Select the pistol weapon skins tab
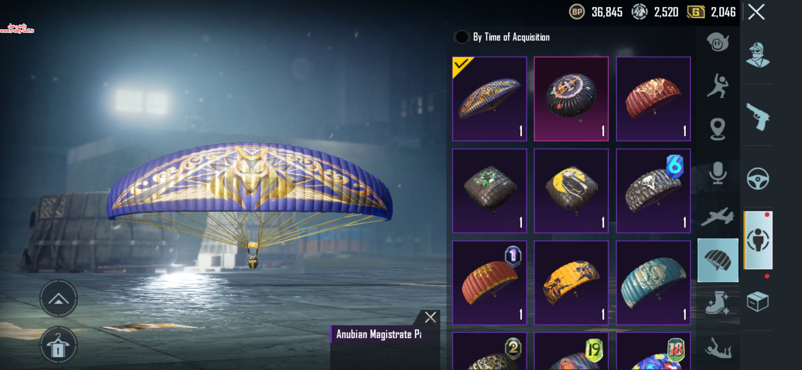 pos(758,116)
